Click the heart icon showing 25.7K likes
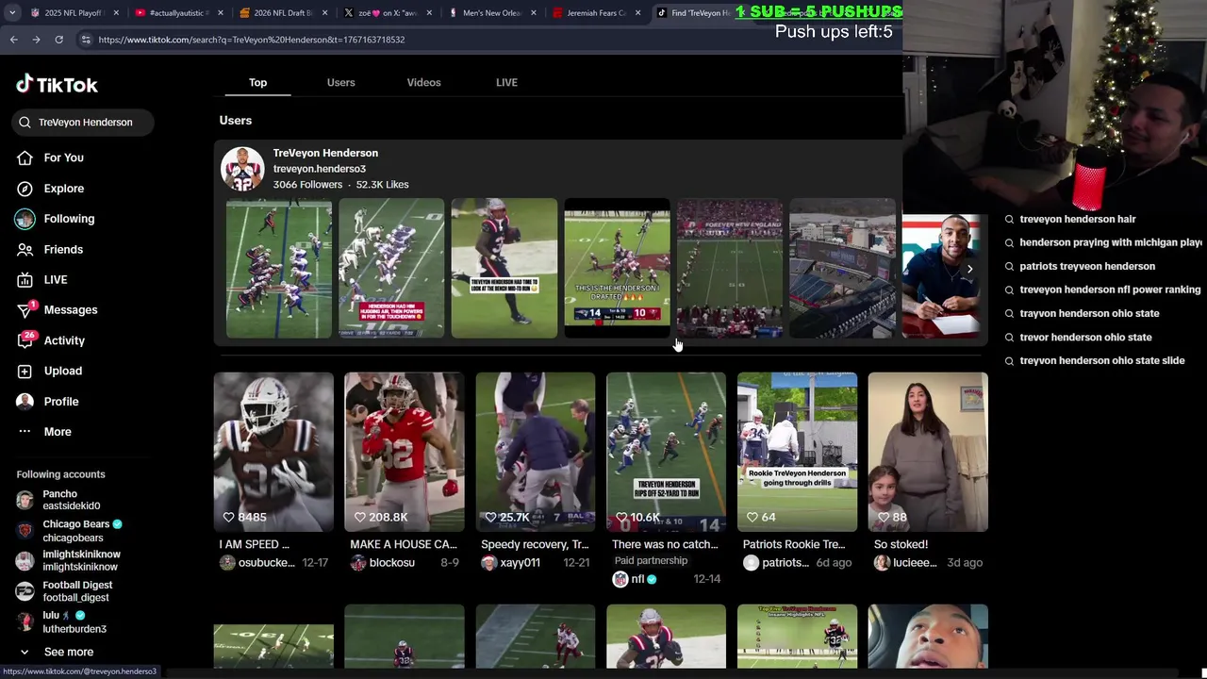The width and height of the screenshot is (1207, 679). pyautogui.click(x=490, y=517)
